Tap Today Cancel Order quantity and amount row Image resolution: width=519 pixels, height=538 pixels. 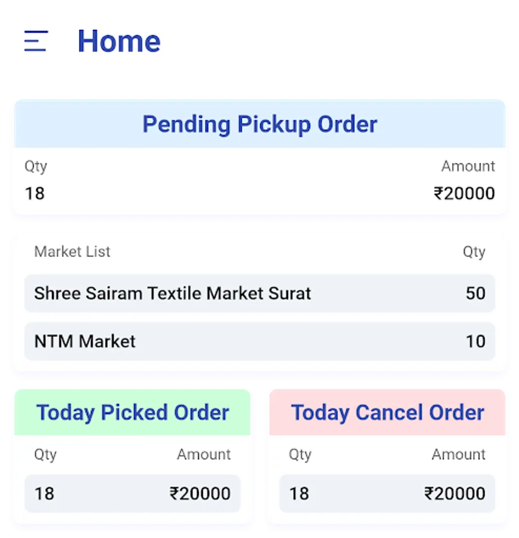[387, 493]
